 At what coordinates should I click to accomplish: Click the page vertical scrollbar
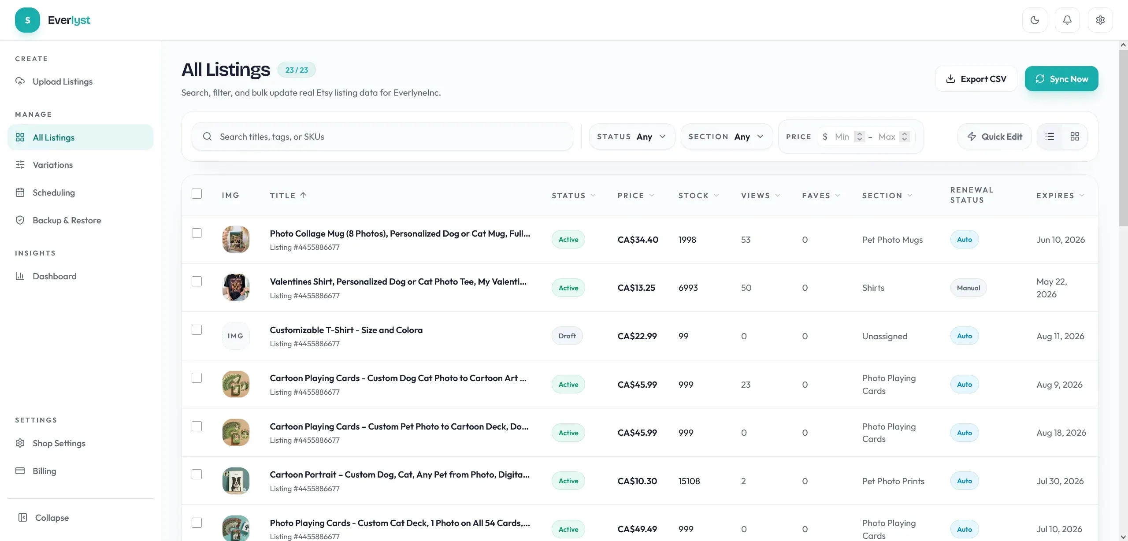(1123, 137)
